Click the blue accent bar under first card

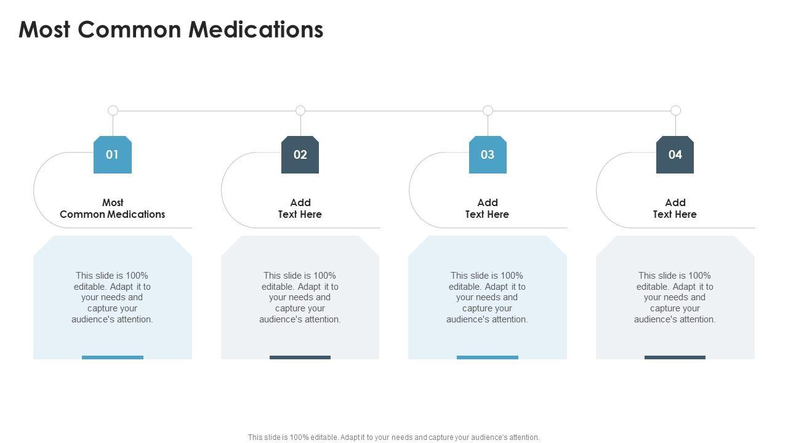pyautogui.click(x=113, y=357)
